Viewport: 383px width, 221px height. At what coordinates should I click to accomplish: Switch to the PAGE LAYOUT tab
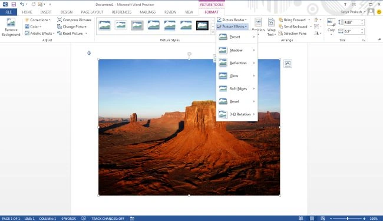pyautogui.click(x=92, y=12)
